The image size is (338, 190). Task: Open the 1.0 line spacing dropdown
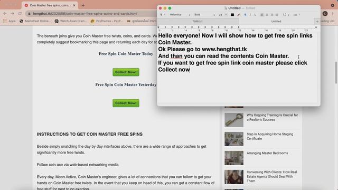tap(286, 15)
